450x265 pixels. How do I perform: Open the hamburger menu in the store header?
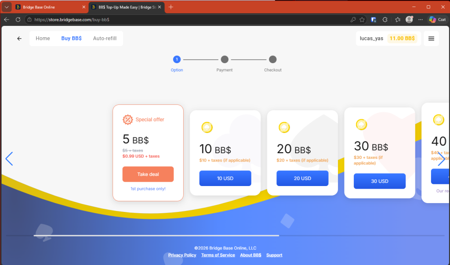[x=431, y=39]
